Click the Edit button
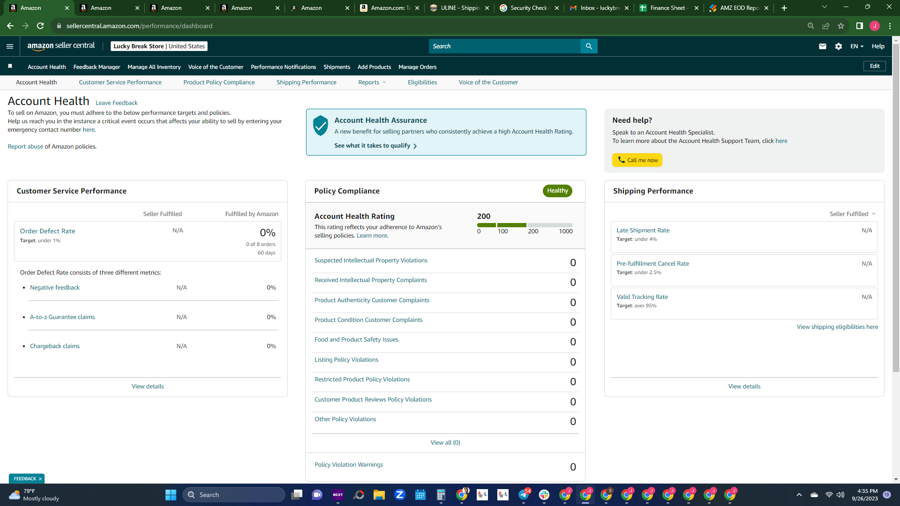 pos(875,66)
